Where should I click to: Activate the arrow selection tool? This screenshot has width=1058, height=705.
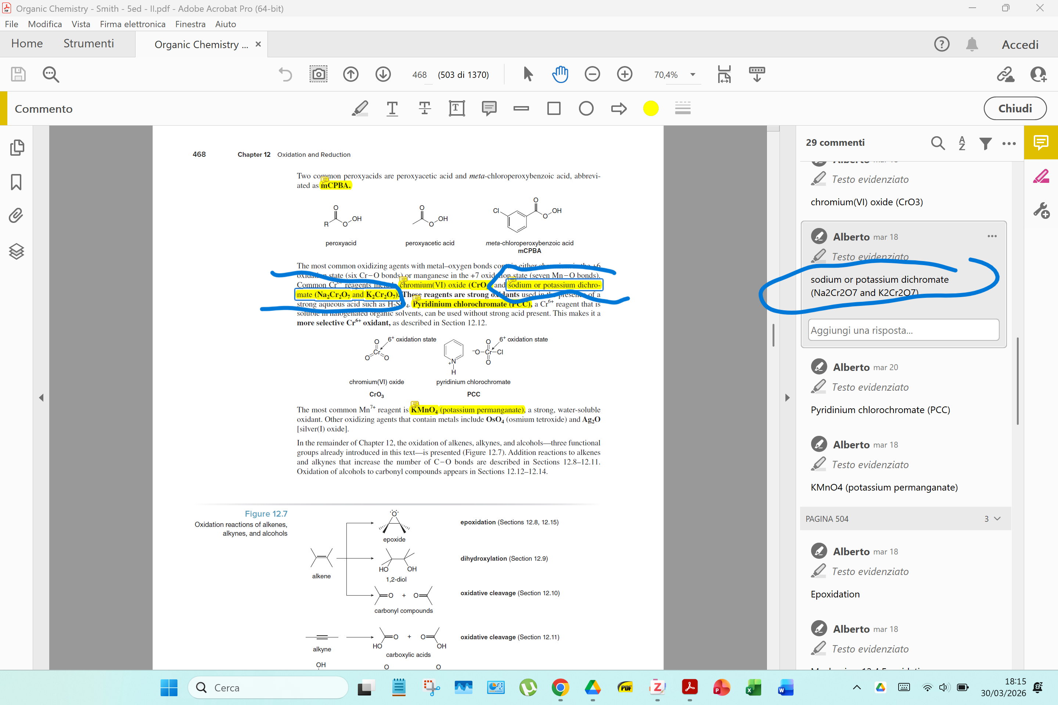point(528,74)
